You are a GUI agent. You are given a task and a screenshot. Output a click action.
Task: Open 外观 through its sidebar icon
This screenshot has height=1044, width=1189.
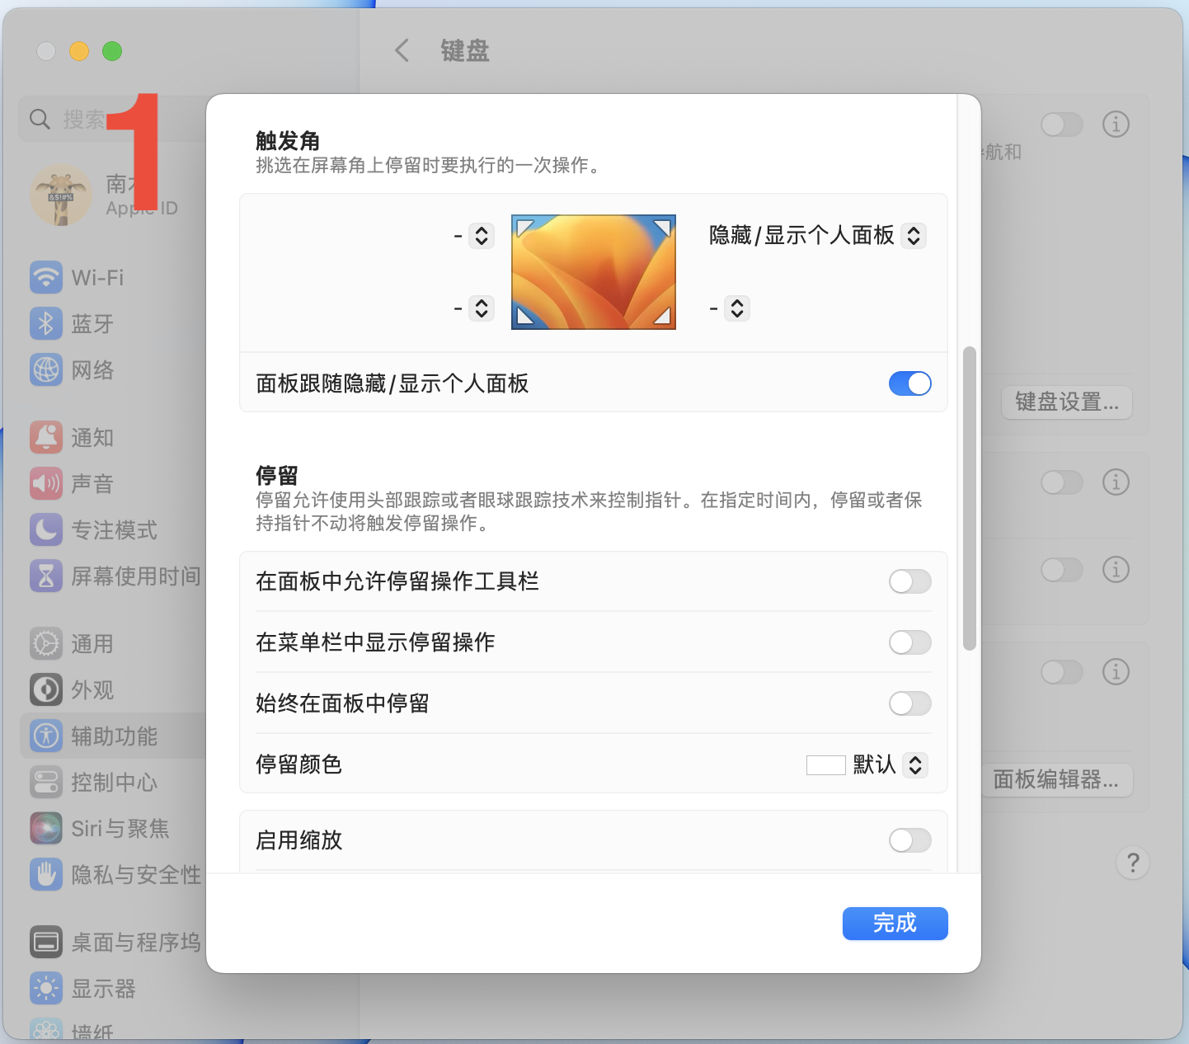tap(46, 689)
